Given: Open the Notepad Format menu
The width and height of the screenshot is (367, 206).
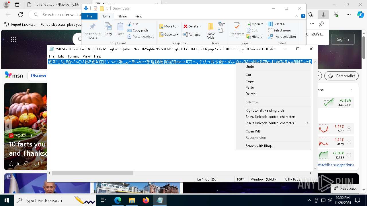Looking at the screenshot, I should pos(73,56).
